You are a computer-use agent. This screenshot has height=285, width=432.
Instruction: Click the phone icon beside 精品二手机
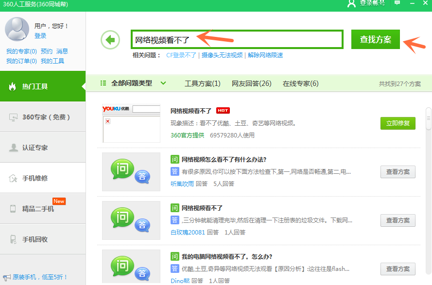click(13, 209)
